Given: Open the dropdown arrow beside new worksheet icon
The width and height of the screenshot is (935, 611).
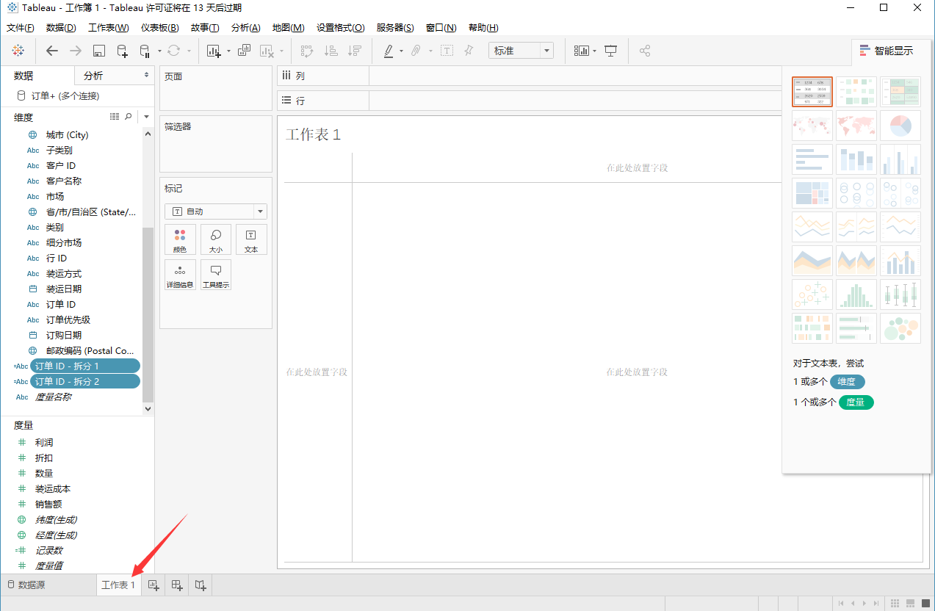Looking at the screenshot, I should coord(228,51).
